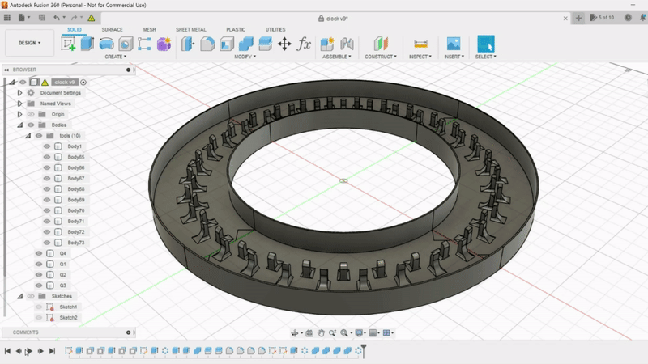Select the Extrude tool icon
648x364 pixels.
(x=87, y=44)
